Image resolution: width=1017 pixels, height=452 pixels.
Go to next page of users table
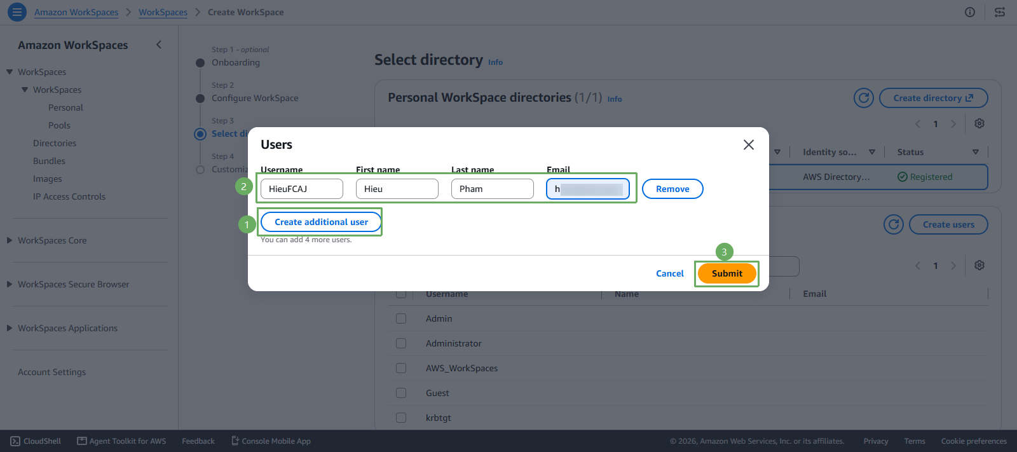tap(953, 266)
